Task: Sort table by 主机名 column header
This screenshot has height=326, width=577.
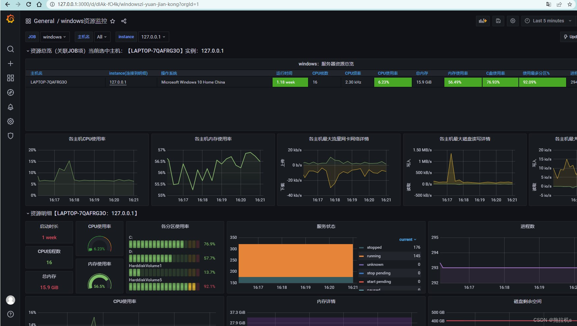Action: click(x=37, y=73)
